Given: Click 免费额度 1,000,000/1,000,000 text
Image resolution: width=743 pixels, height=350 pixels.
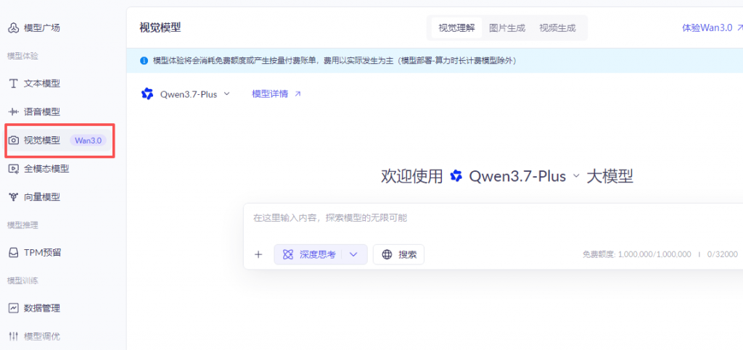Looking at the screenshot, I should click(x=637, y=254).
